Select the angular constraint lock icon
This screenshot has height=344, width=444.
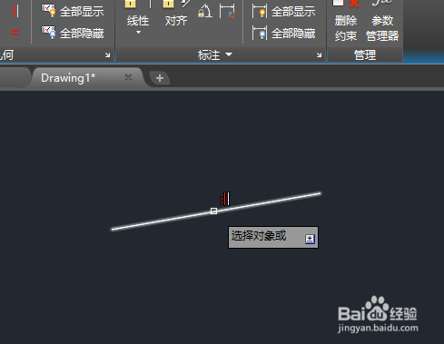tap(204, 11)
